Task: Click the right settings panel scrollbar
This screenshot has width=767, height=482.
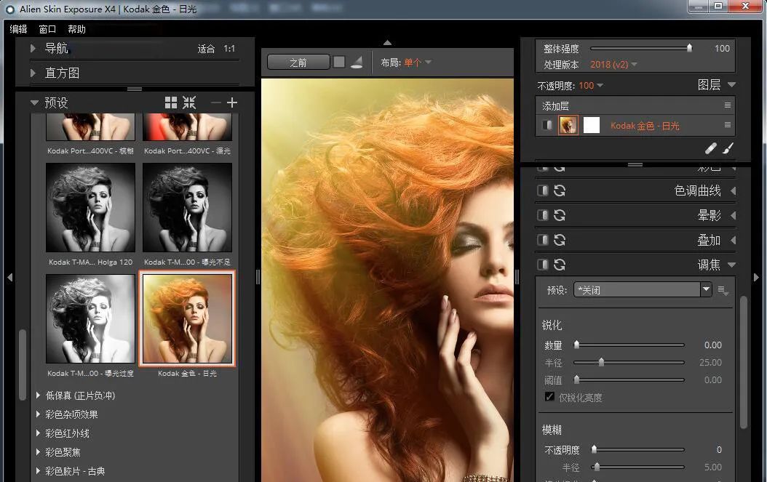Action: coord(744,362)
